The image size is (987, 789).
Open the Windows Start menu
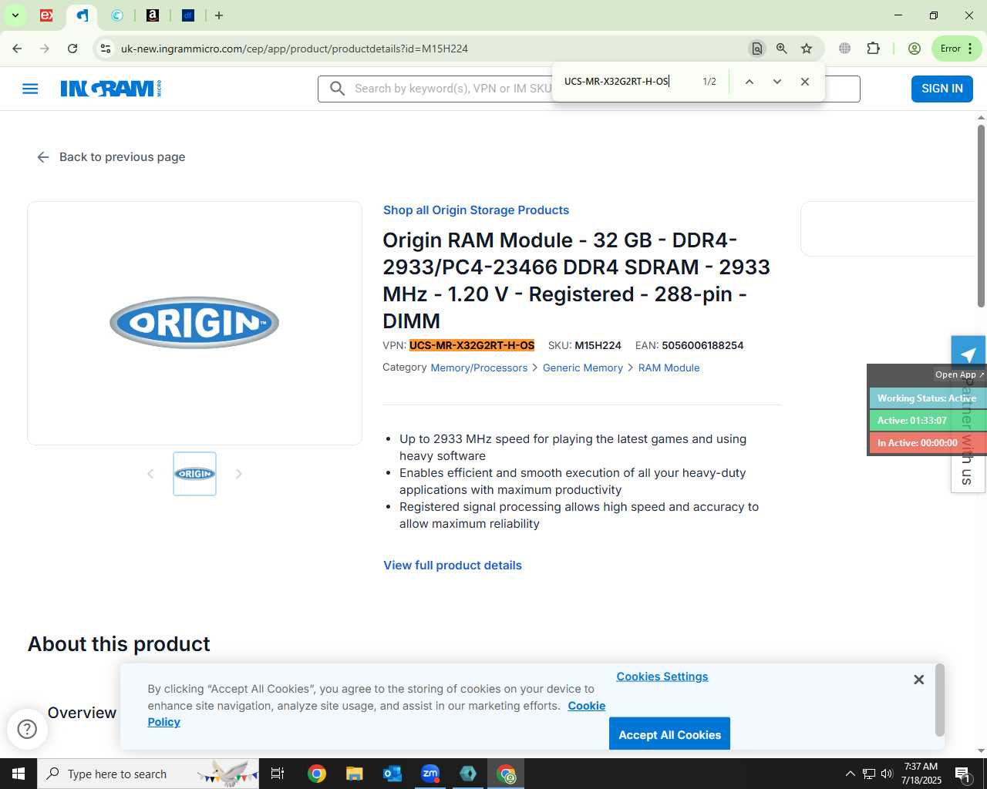tap(19, 774)
